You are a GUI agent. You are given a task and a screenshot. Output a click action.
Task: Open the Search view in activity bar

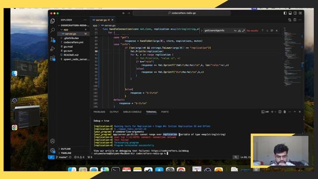53,30
